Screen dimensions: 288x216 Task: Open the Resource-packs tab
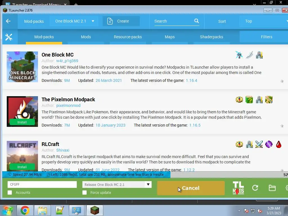[128, 37]
